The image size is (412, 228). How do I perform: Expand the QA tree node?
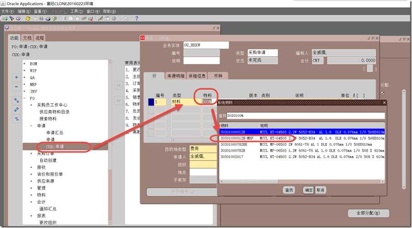click(x=24, y=78)
